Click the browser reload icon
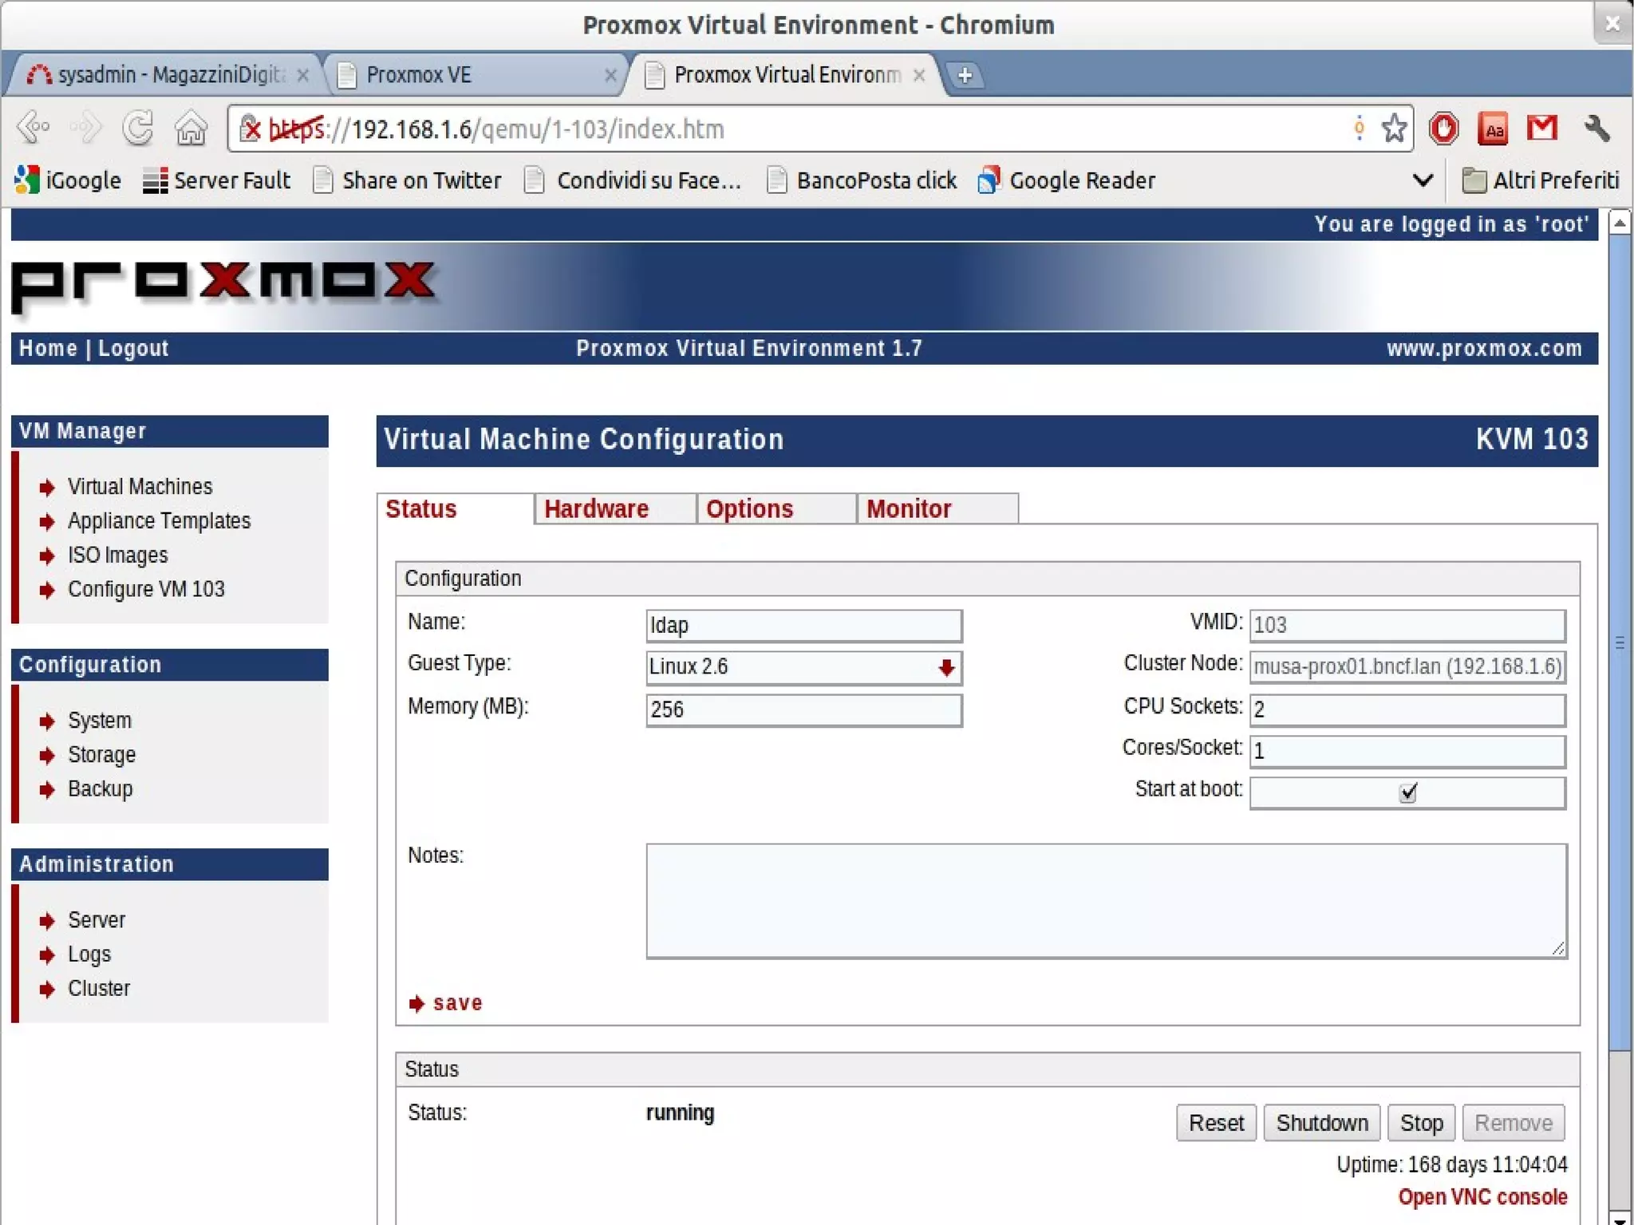 (138, 128)
